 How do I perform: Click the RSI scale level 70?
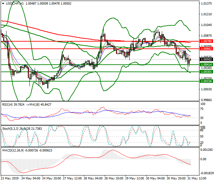click(202, 109)
